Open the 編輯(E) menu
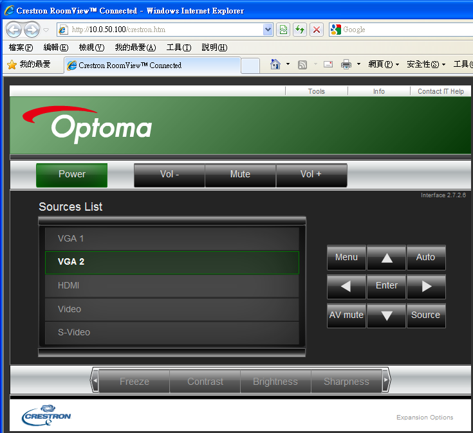The width and height of the screenshot is (473, 433). [x=56, y=48]
